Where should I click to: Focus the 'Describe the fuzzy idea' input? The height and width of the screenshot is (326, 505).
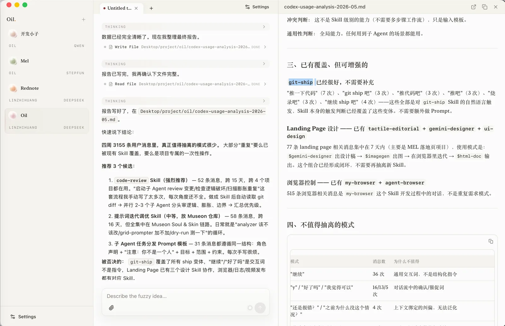coord(186,296)
